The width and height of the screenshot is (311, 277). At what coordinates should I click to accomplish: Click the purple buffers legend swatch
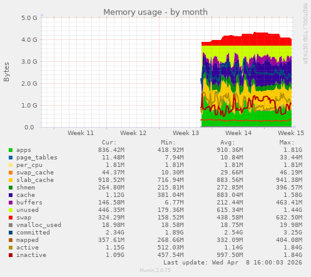tap(11, 203)
